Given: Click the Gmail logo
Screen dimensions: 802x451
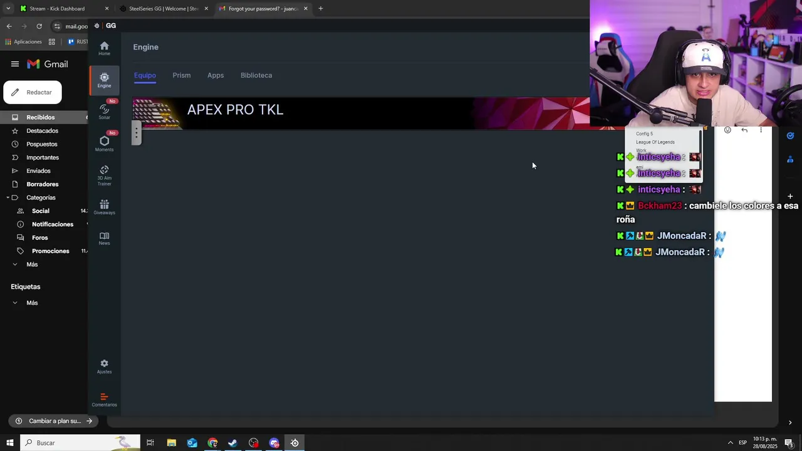Looking at the screenshot, I should pos(48,64).
